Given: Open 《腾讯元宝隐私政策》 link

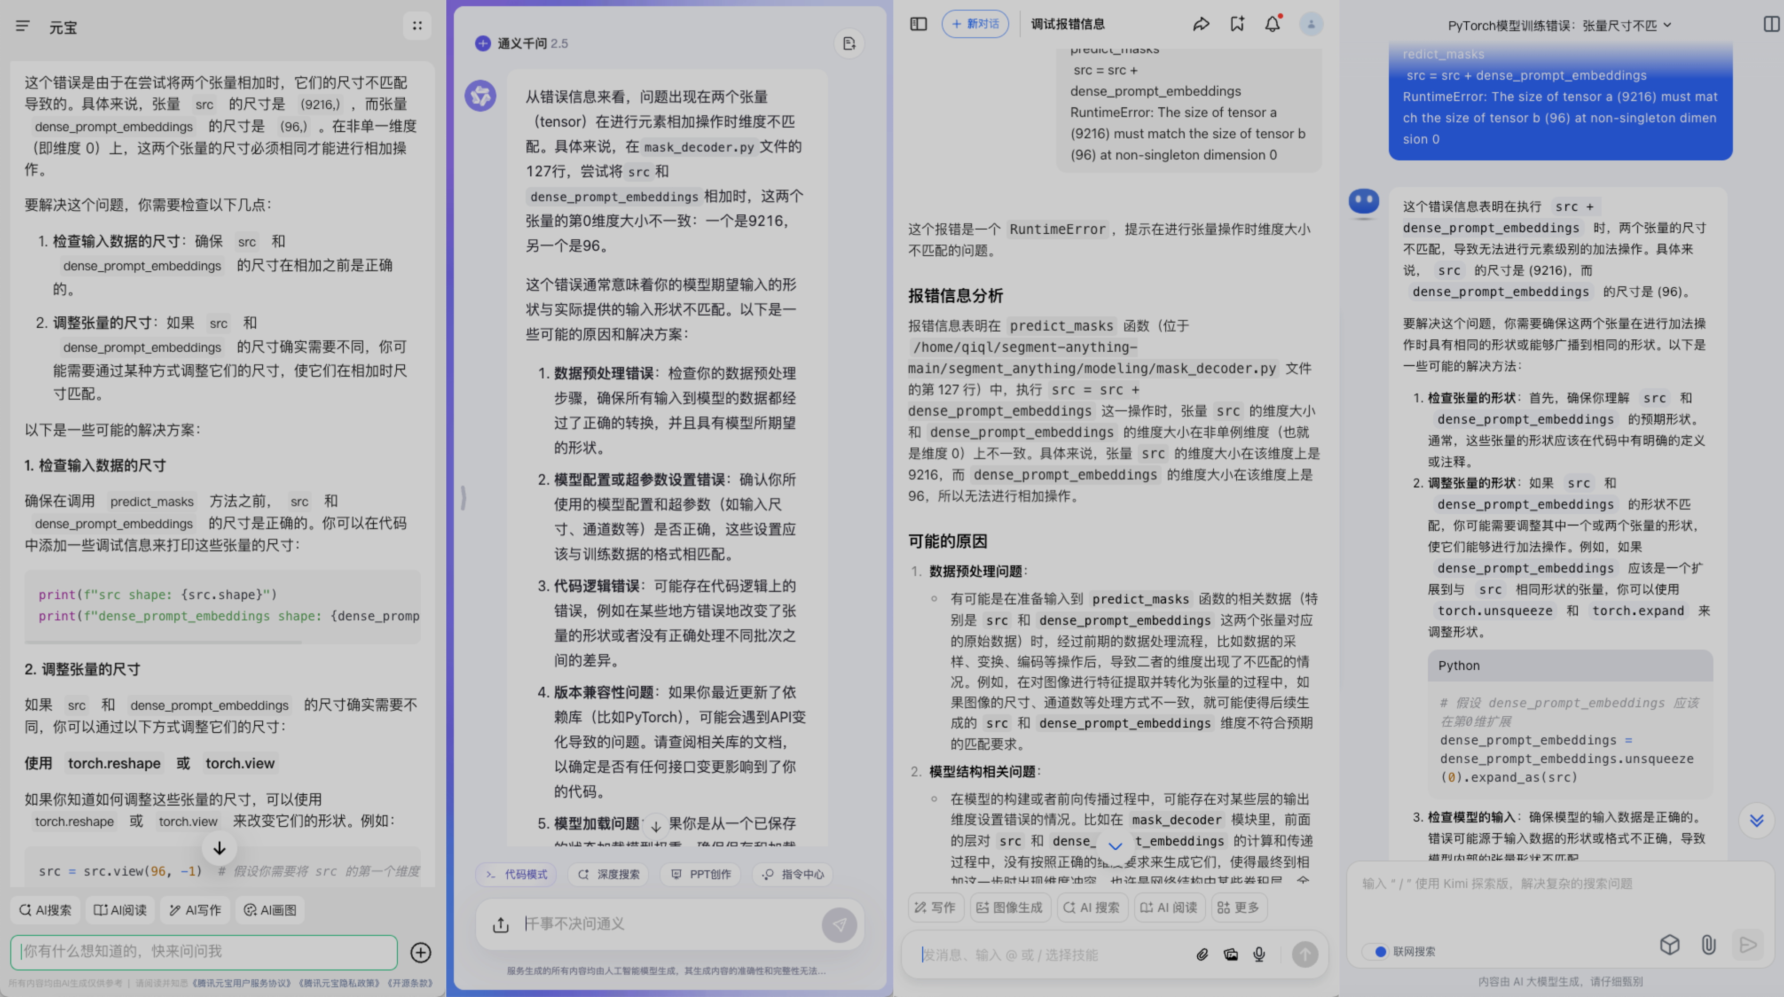Looking at the screenshot, I should (339, 983).
